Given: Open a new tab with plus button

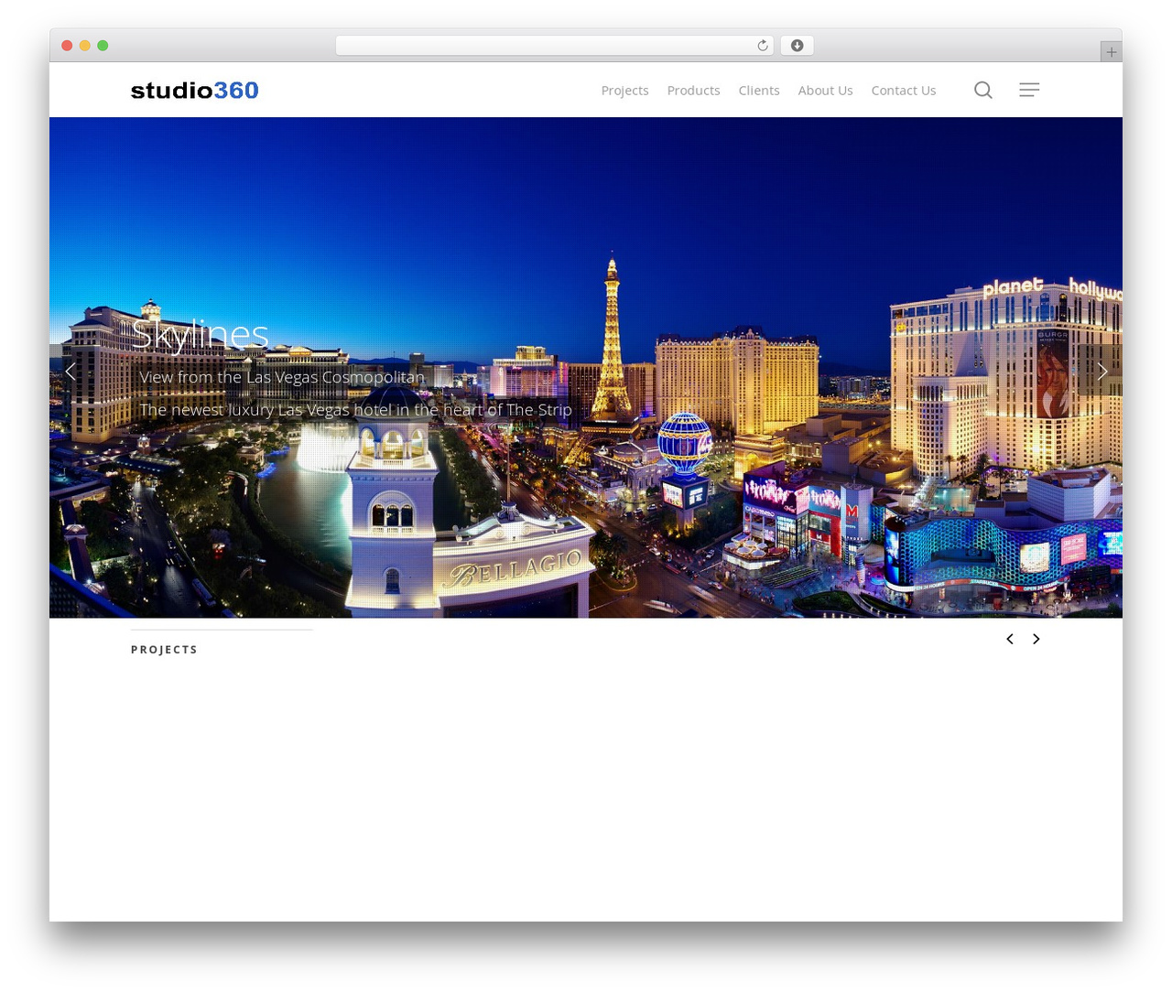Looking at the screenshot, I should point(1111,52).
